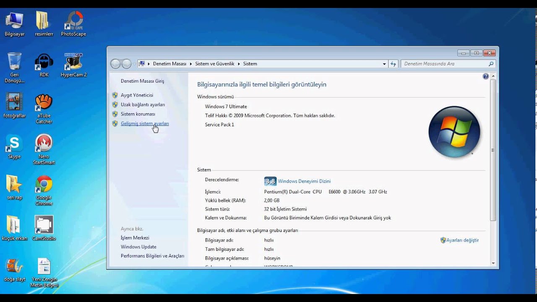The height and width of the screenshot is (302, 537).
Task: Open Denetim Masası Giriş link
Action: pyautogui.click(x=143, y=81)
